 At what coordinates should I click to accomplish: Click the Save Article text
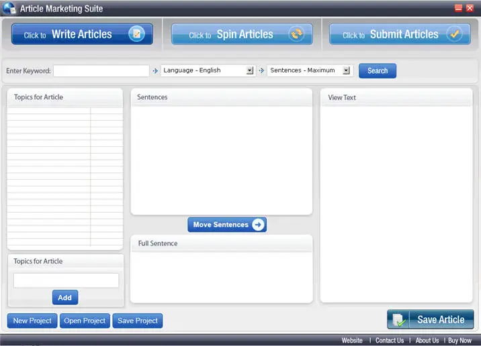coord(441,320)
